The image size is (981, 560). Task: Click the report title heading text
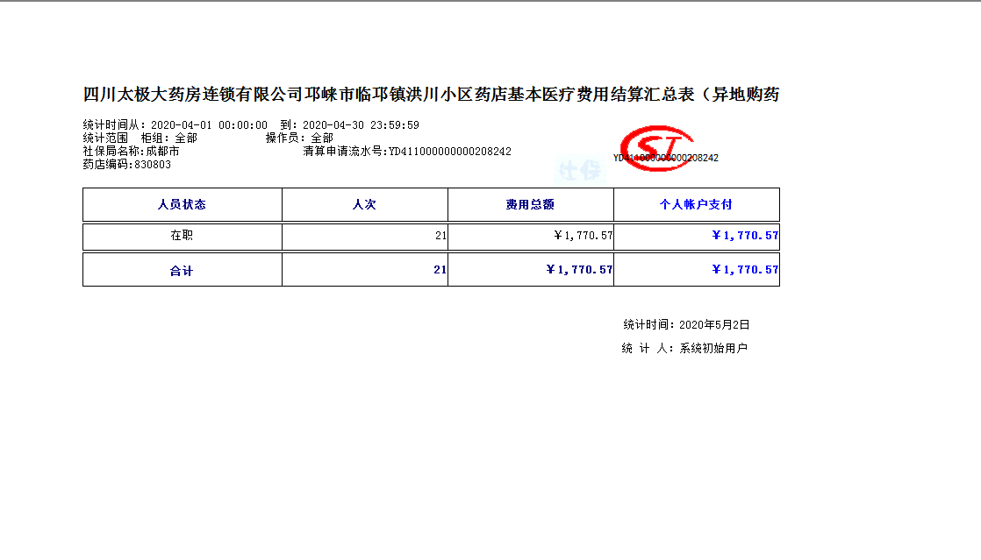[431, 95]
